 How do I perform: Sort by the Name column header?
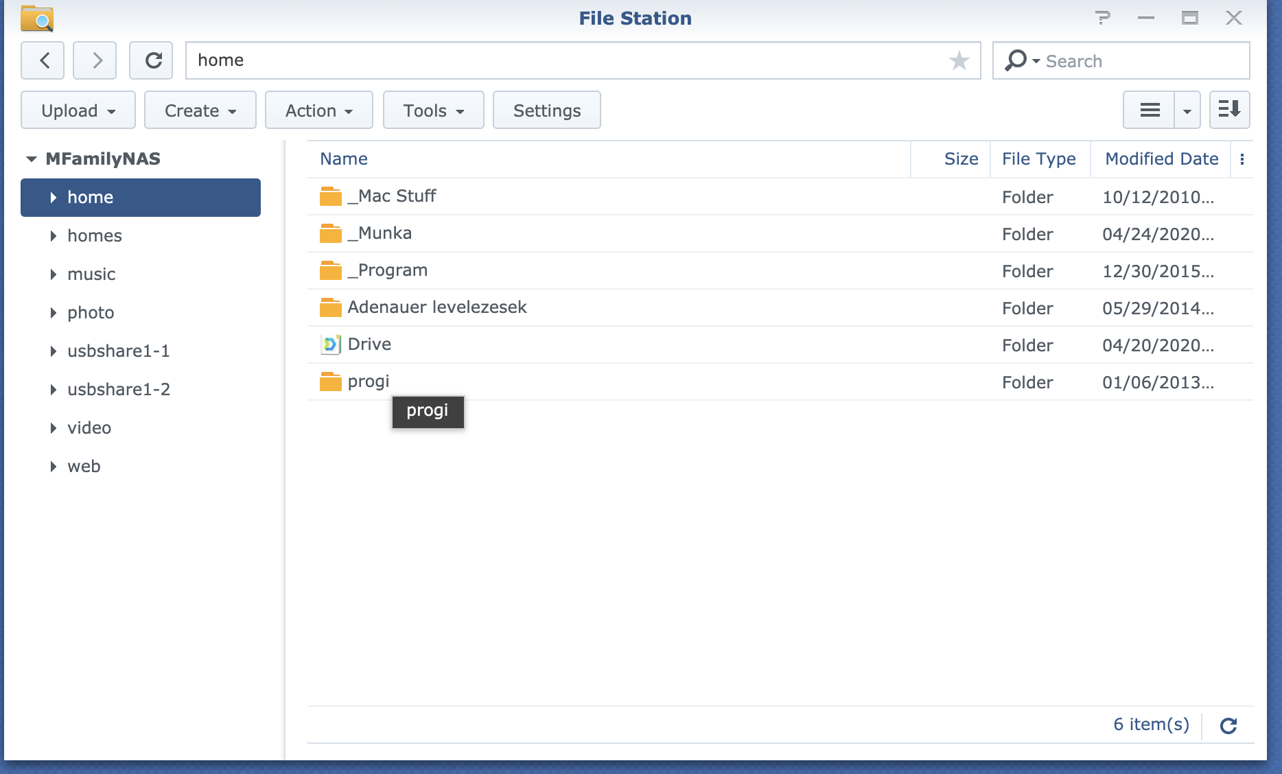609,159
